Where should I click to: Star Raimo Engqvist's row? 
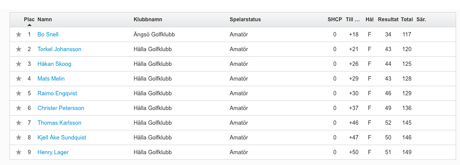(x=19, y=93)
